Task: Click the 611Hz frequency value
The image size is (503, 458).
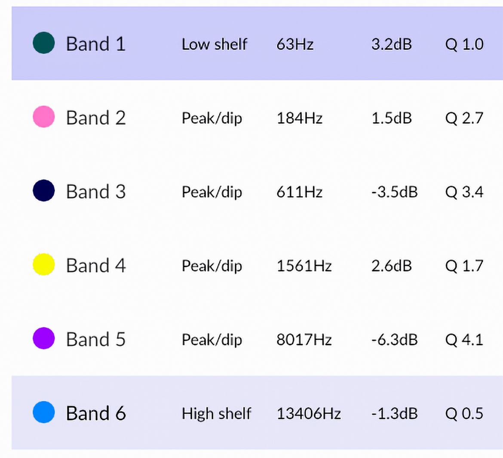Action: click(299, 192)
